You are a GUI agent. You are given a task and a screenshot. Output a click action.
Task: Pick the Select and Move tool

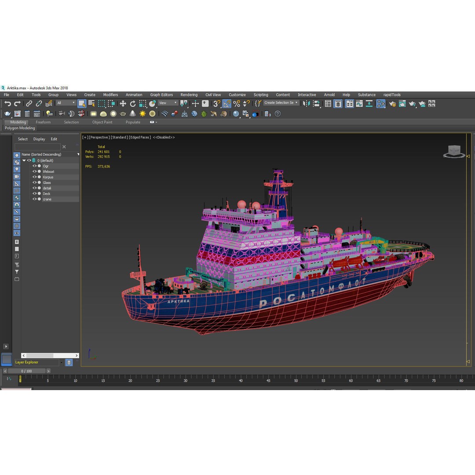123,104
